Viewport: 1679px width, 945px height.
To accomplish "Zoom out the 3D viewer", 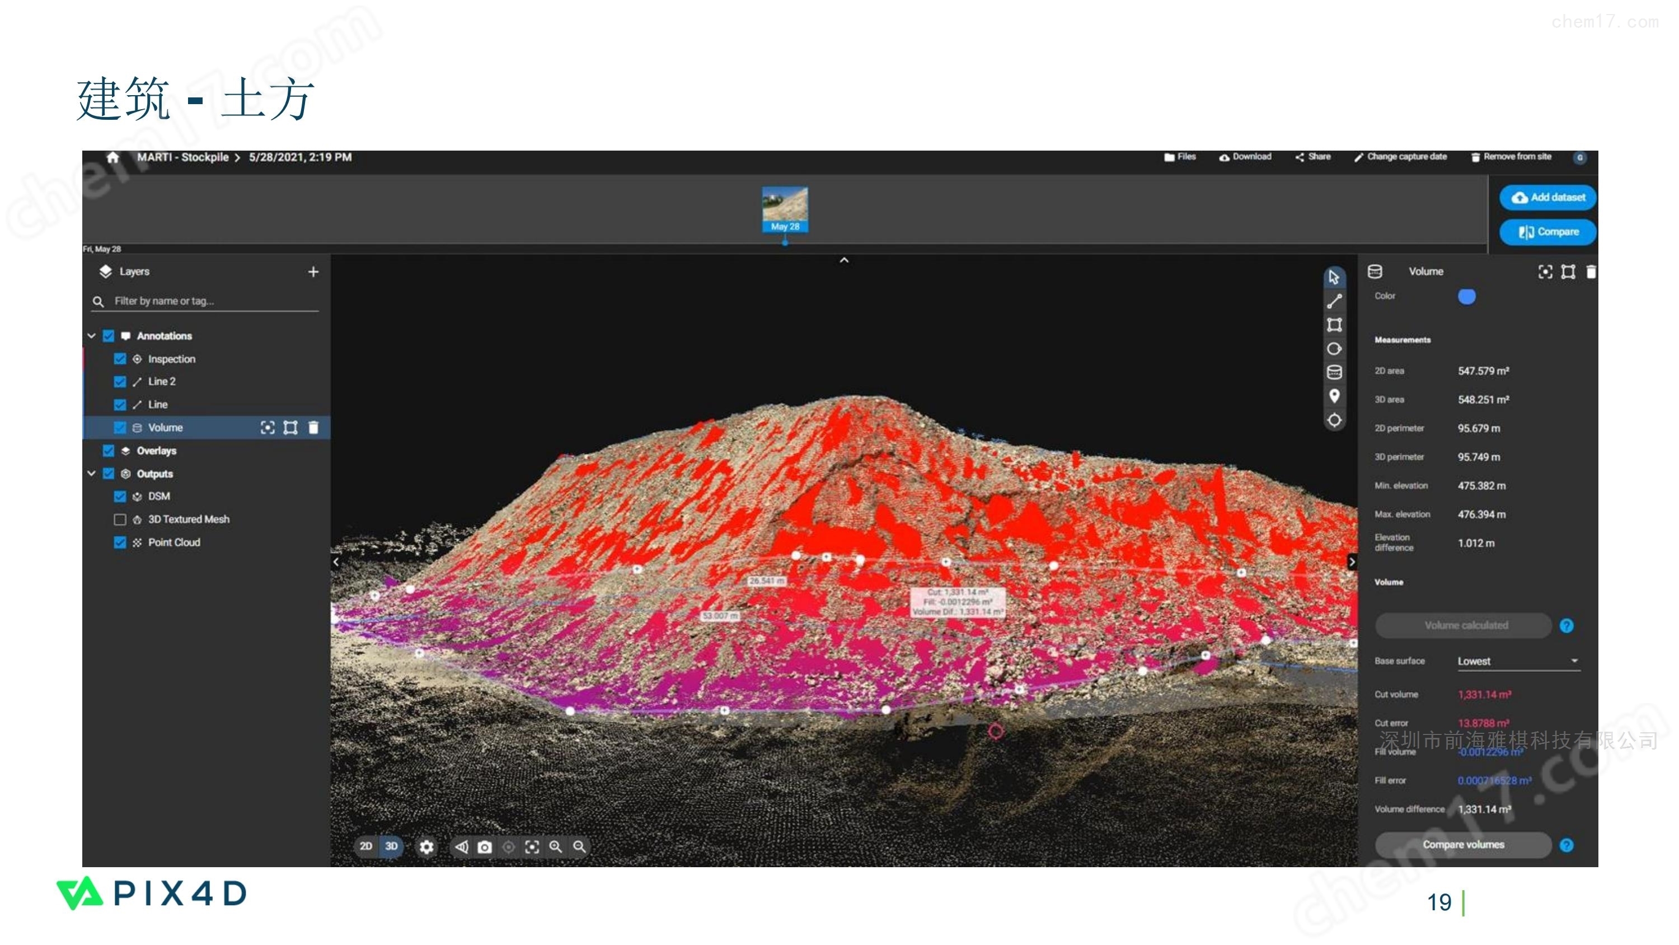I will pos(579,847).
